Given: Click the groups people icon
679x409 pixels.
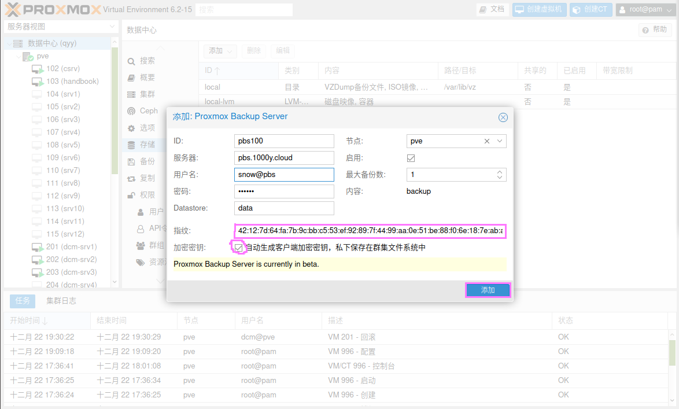Looking at the screenshot, I should pyautogui.click(x=141, y=246).
